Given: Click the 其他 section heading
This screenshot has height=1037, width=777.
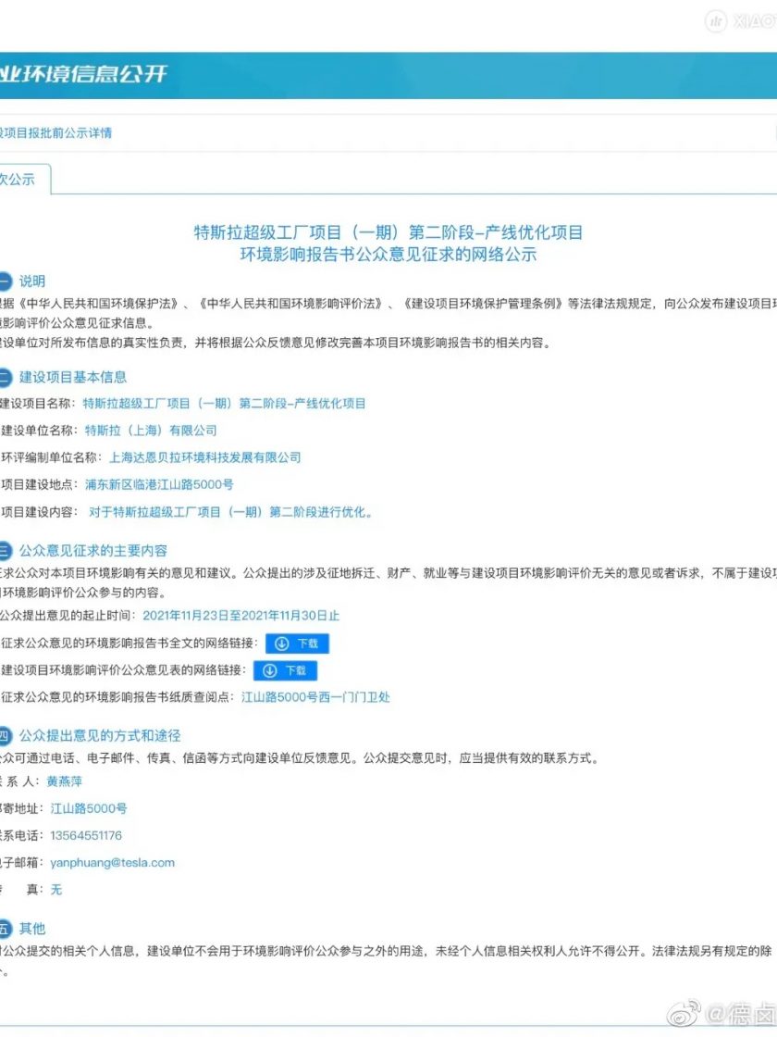Looking at the screenshot, I should pyautogui.click(x=32, y=929).
